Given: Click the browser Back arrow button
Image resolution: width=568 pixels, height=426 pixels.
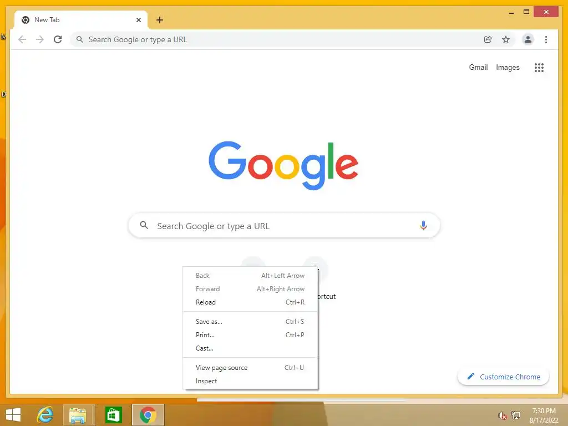Looking at the screenshot, I should coord(22,39).
